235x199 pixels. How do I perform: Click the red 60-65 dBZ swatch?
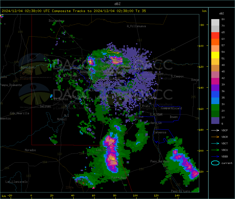click(215, 36)
